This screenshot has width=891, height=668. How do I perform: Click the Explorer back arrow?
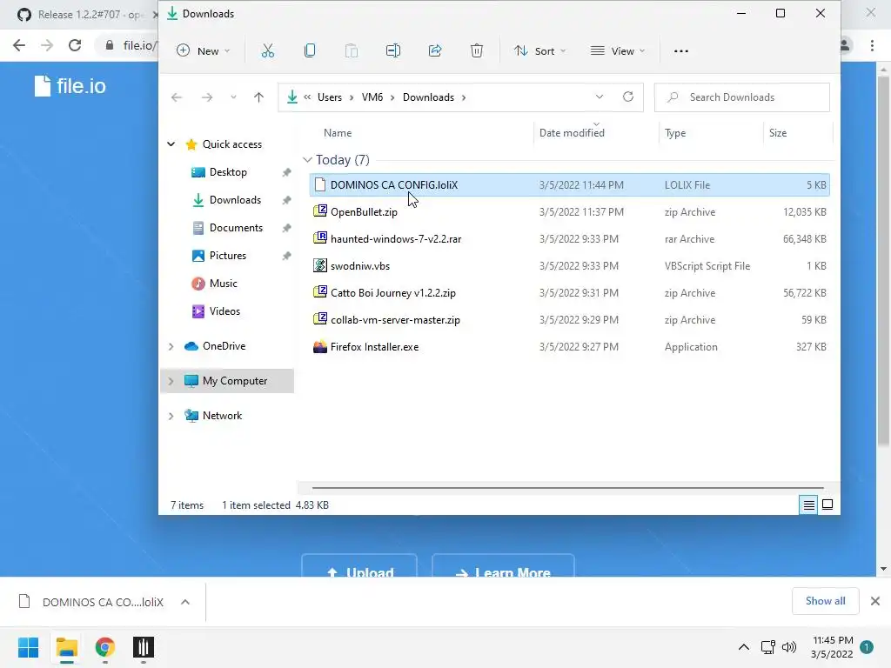177,97
